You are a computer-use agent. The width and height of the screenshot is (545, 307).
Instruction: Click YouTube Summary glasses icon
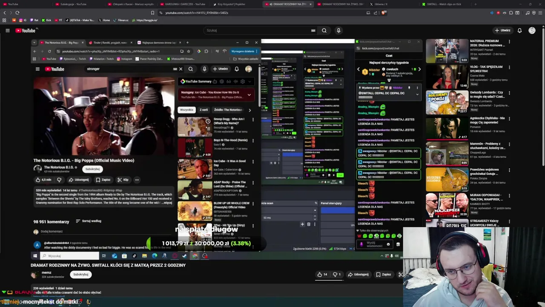229,81
